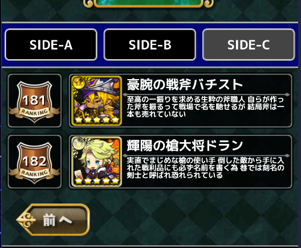Image resolution: width=301 pixels, height=248 pixels.
Task: Go back with the 前へ button
Action: coord(53,220)
